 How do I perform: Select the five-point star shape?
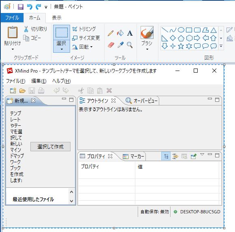tap(181, 46)
